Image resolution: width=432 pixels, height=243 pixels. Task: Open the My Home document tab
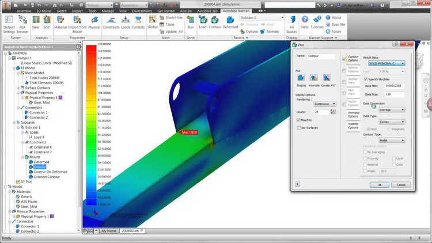coord(109,231)
